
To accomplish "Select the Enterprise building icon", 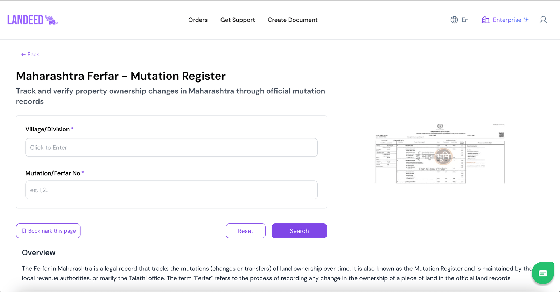I will click(x=486, y=20).
